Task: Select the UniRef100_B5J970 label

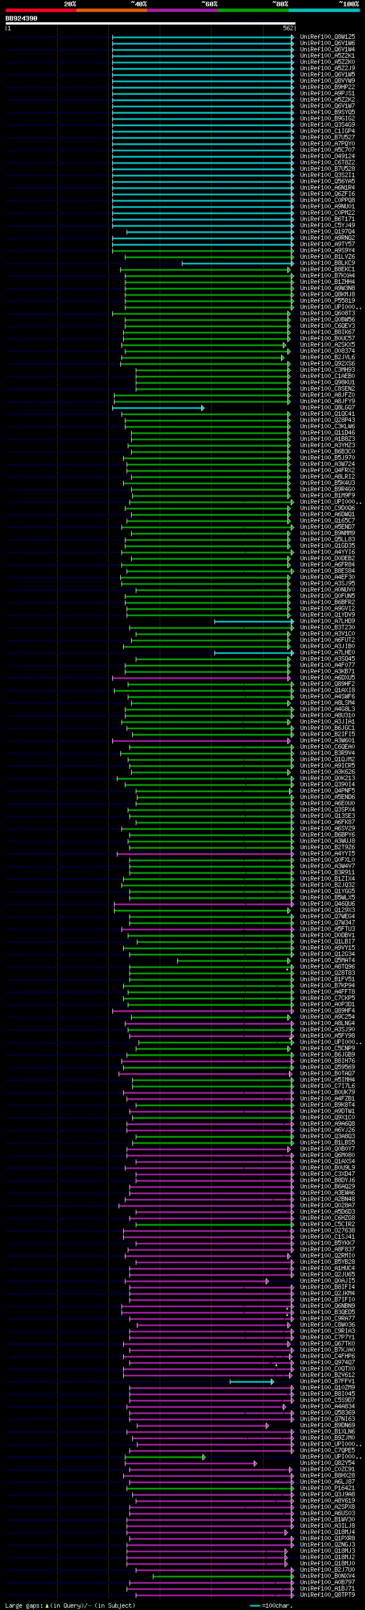Action: click(x=327, y=458)
